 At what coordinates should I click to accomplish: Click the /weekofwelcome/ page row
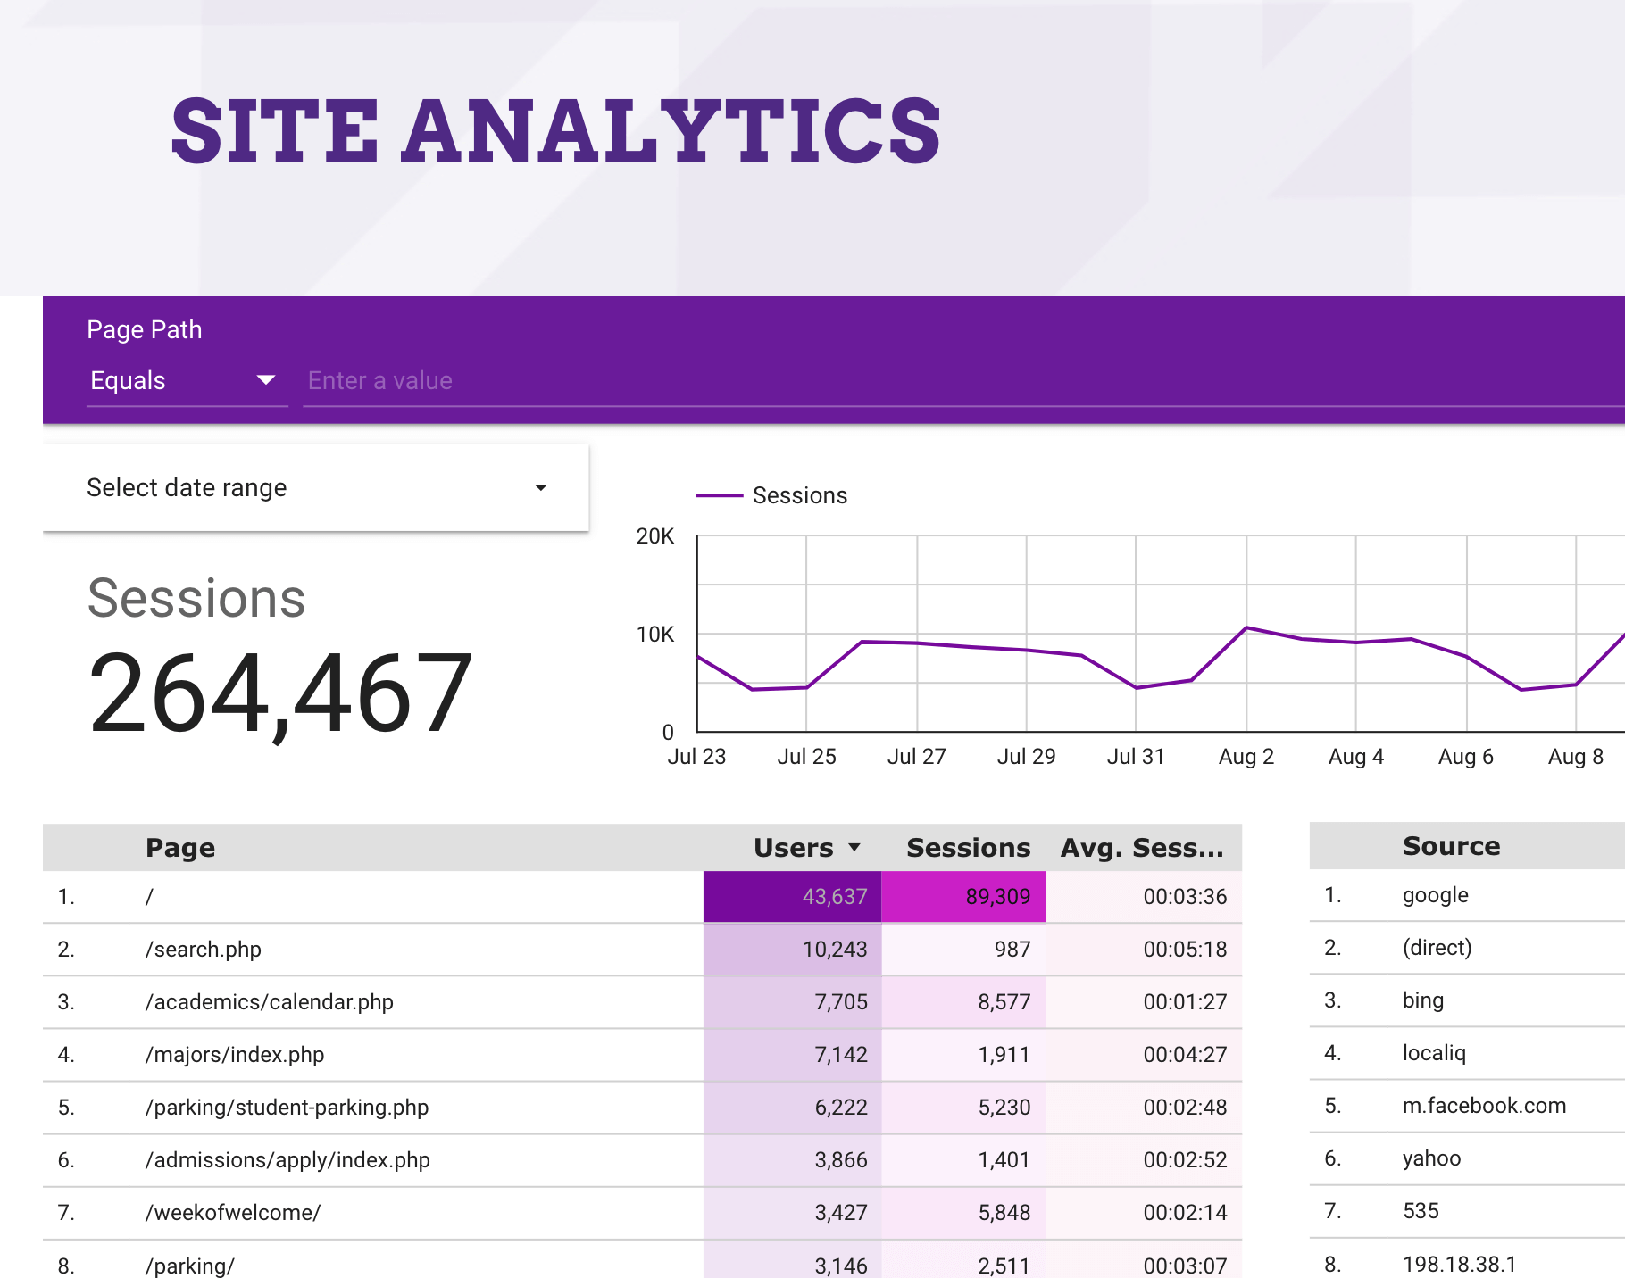233,1212
